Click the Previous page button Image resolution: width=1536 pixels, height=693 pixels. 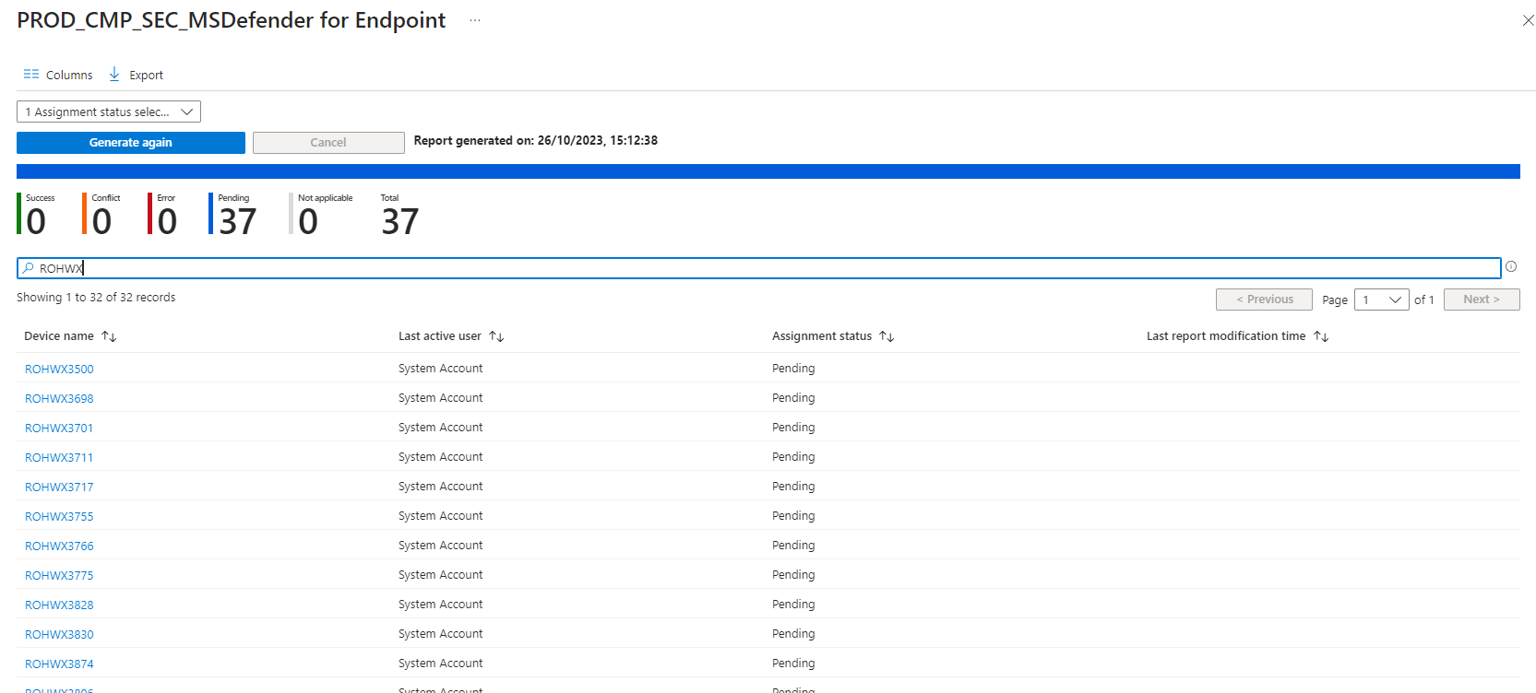point(1264,300)
